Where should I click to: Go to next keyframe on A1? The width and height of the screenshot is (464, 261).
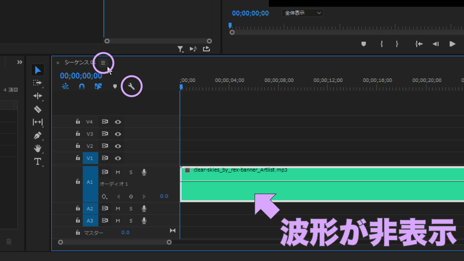144,196
